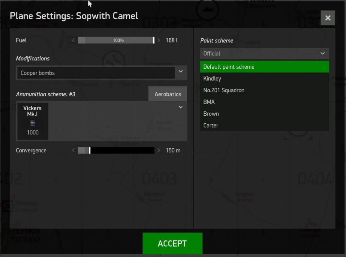Close the Plane Settings dialog
This screenshot has height=257, width=346.
pos(328,18)
